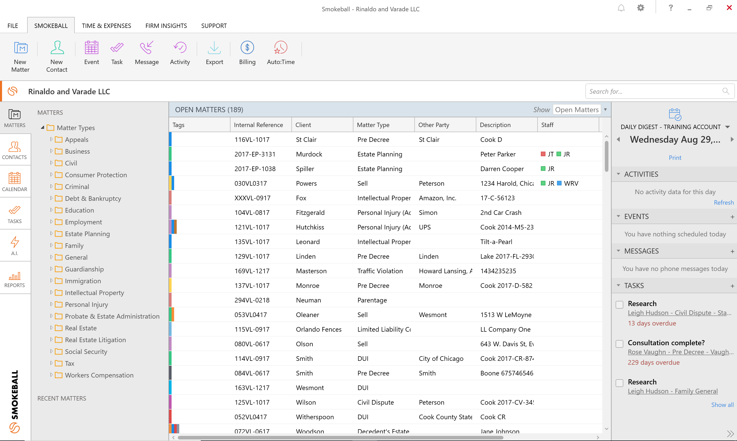Open the Firm Insights tab
The image size is (737, 441).
coord(166,26)
